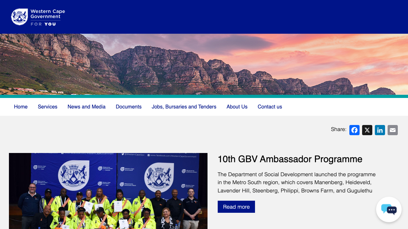Viewport: 408px width, 229px height.
Task: Open Jobs, Bursaries and Tenders
Action: click(184, 107)
